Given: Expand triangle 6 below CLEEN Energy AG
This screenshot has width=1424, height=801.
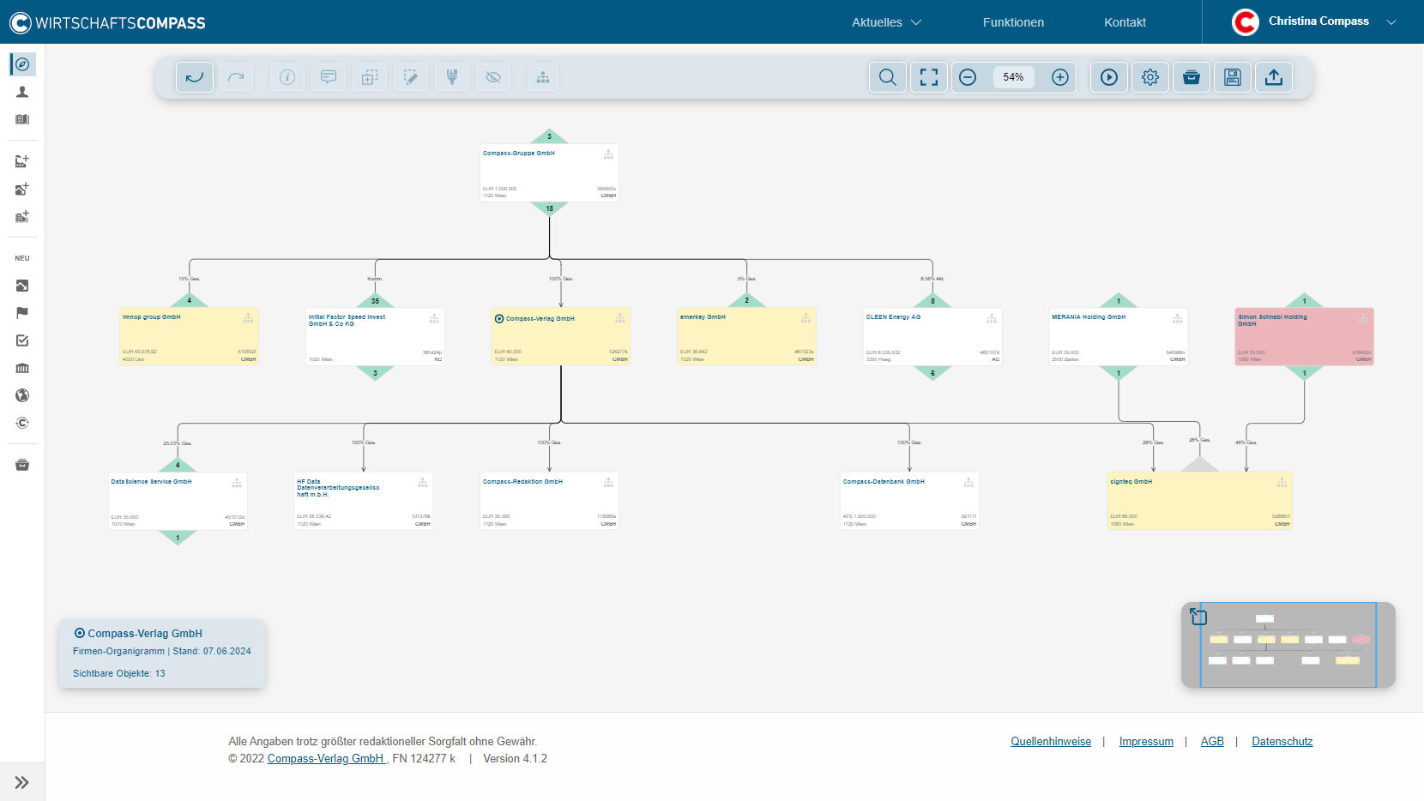Looking at the screenshot, I should pos(932,373).
